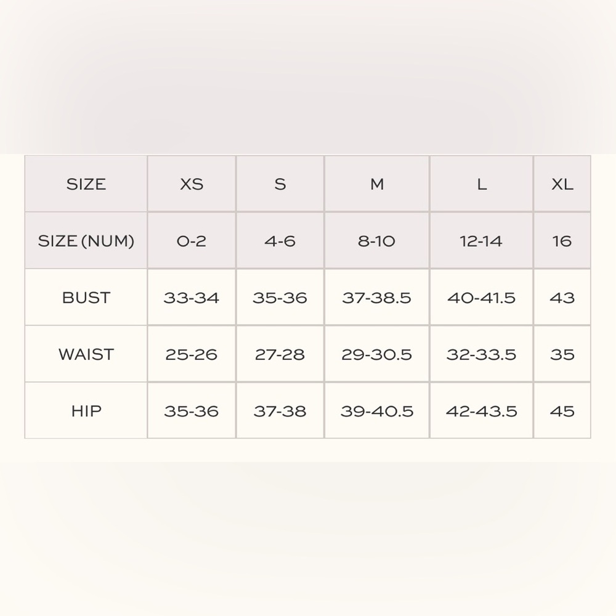This screenshot has width=616, height=616.
Task: Click the bust value 33-34
Action: coord(192,298)
